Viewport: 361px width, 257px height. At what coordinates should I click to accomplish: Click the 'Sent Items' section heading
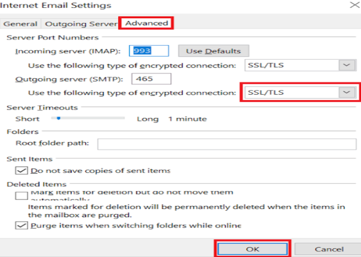click(x=29, y=159)
